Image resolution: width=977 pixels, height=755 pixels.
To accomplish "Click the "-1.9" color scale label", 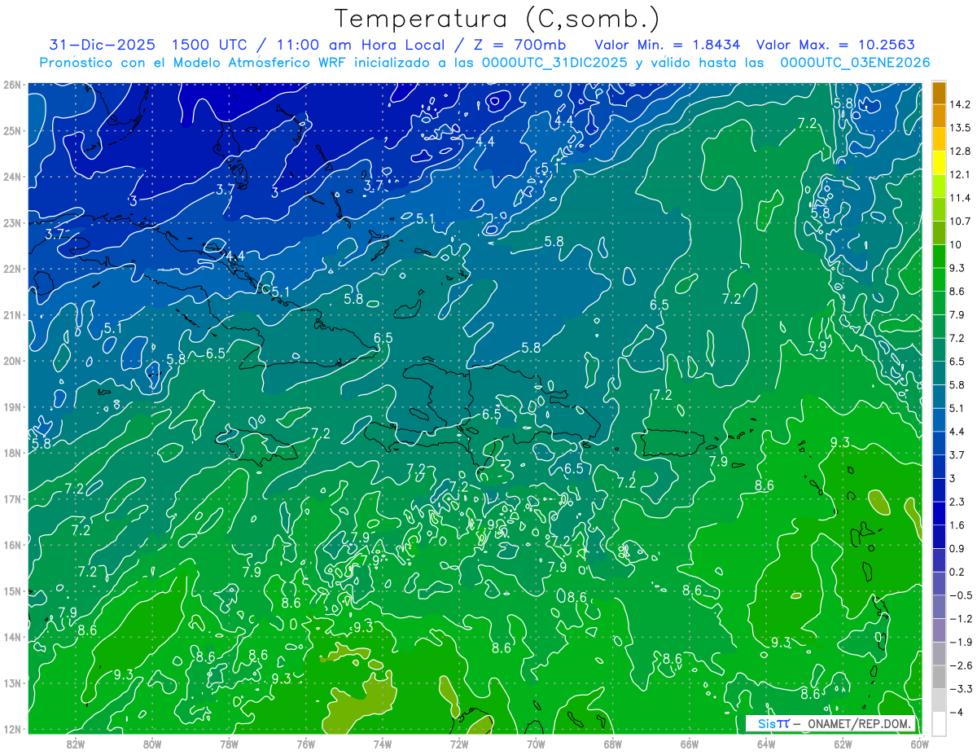I will click(961, 643).
